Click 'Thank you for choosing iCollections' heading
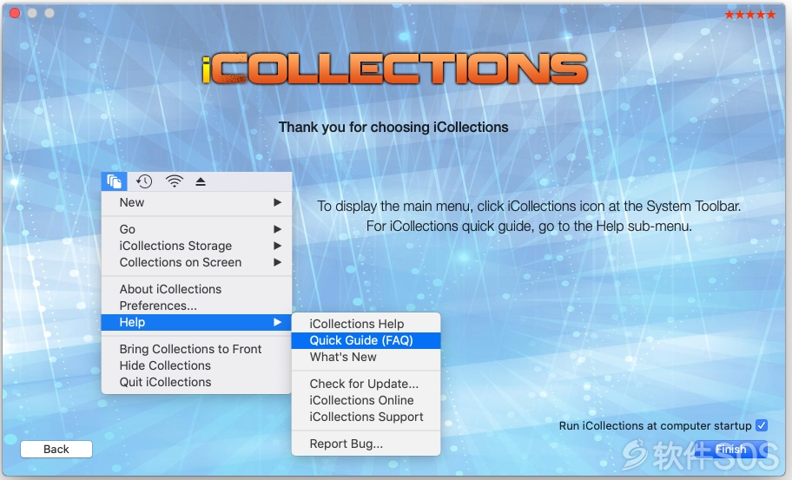The image size is (792, 480). (x=393, y=128)
